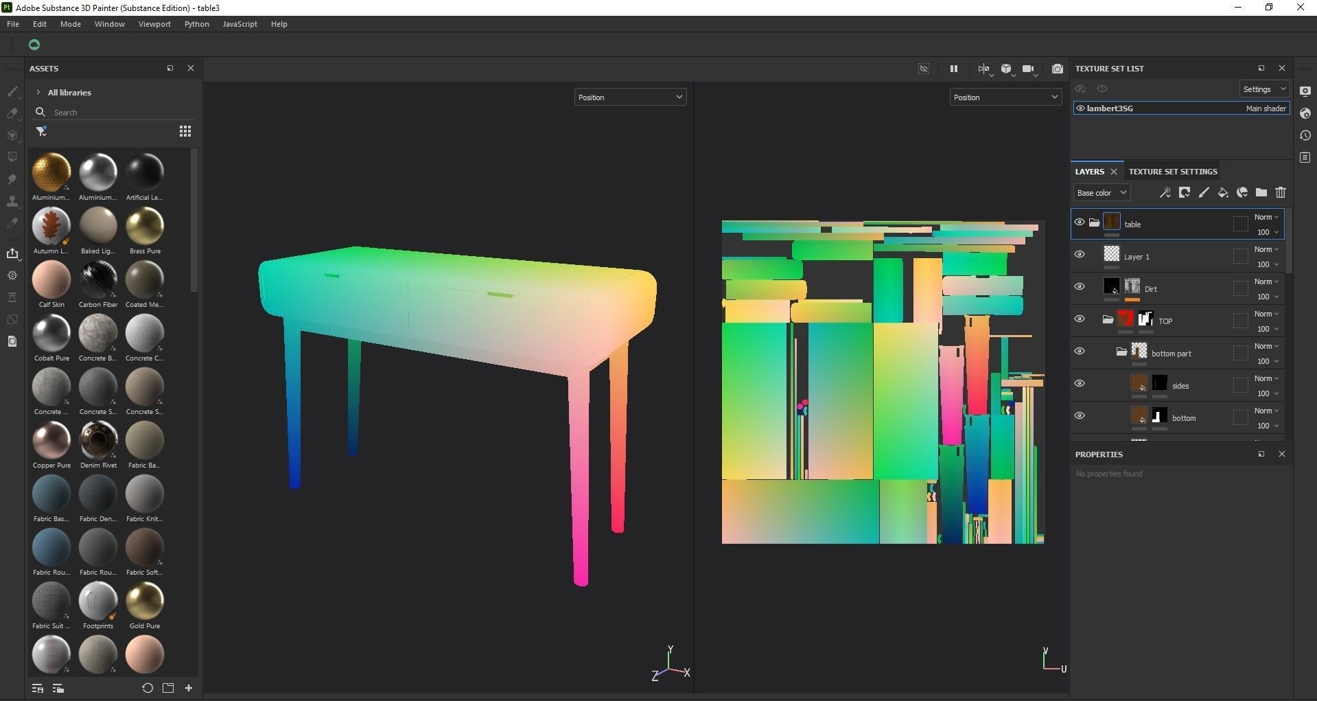Add new asset with plus button
Viewport: 1317px width, 701px height.
(x=189, y=688)
